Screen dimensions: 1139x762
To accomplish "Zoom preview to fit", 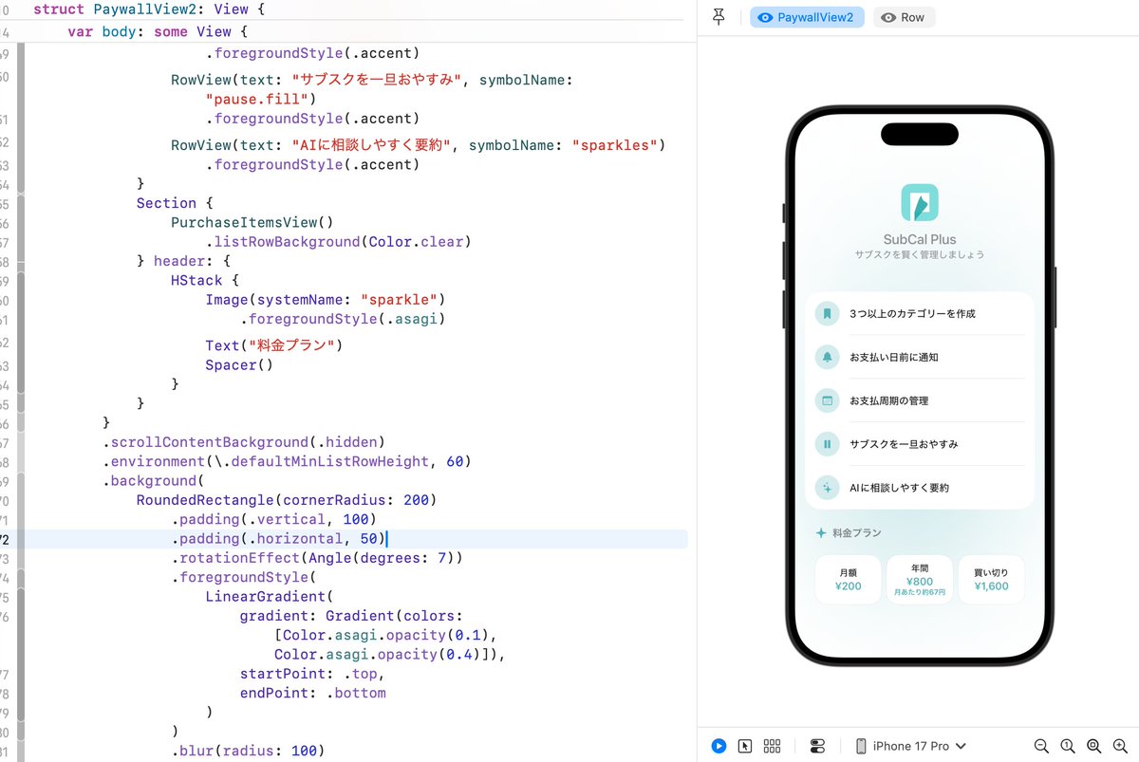I will 1093,746.
